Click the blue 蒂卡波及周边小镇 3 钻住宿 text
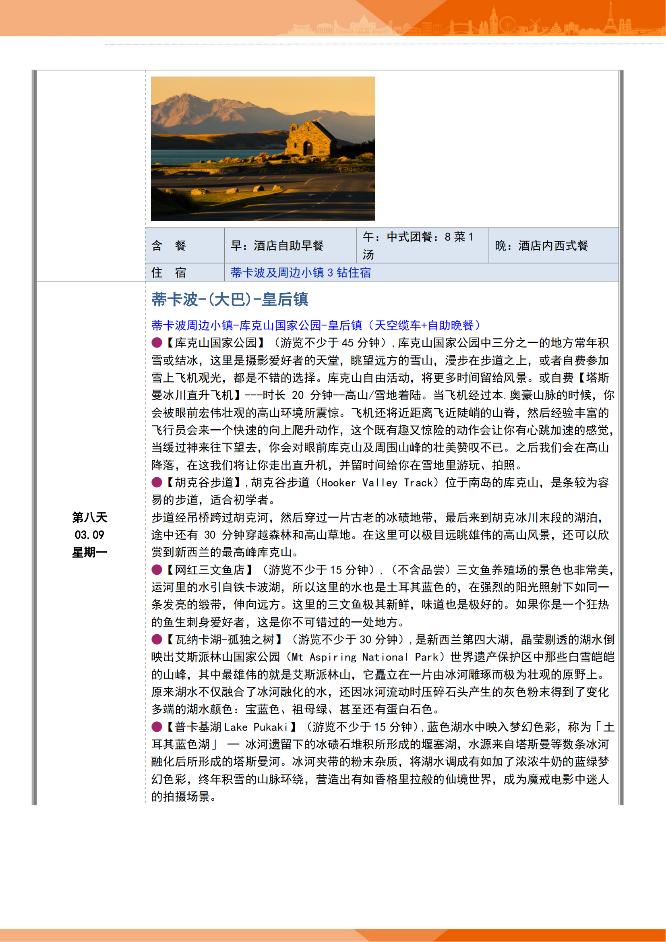Image resolution: width=666 pixels, height=942 pixels. (301, 273)
